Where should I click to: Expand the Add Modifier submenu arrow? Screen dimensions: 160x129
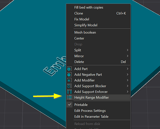click(x=128, y=80)
